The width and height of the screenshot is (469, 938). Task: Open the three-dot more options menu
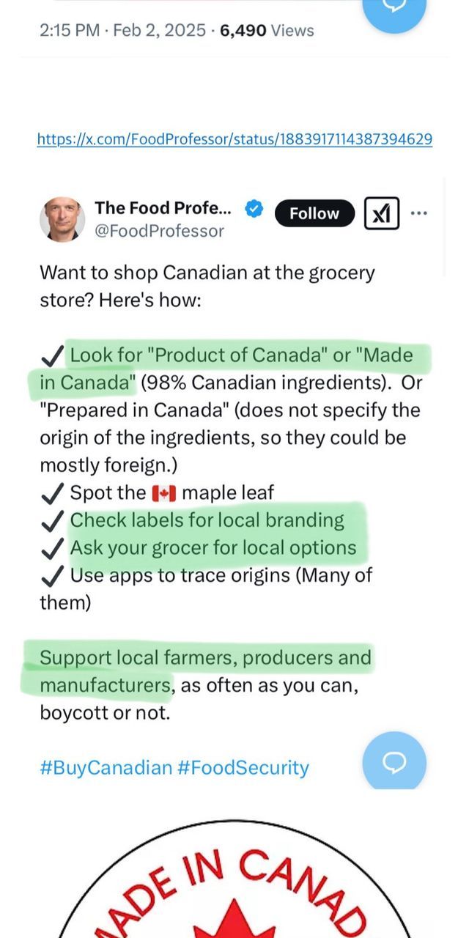[x=418, y=213]
